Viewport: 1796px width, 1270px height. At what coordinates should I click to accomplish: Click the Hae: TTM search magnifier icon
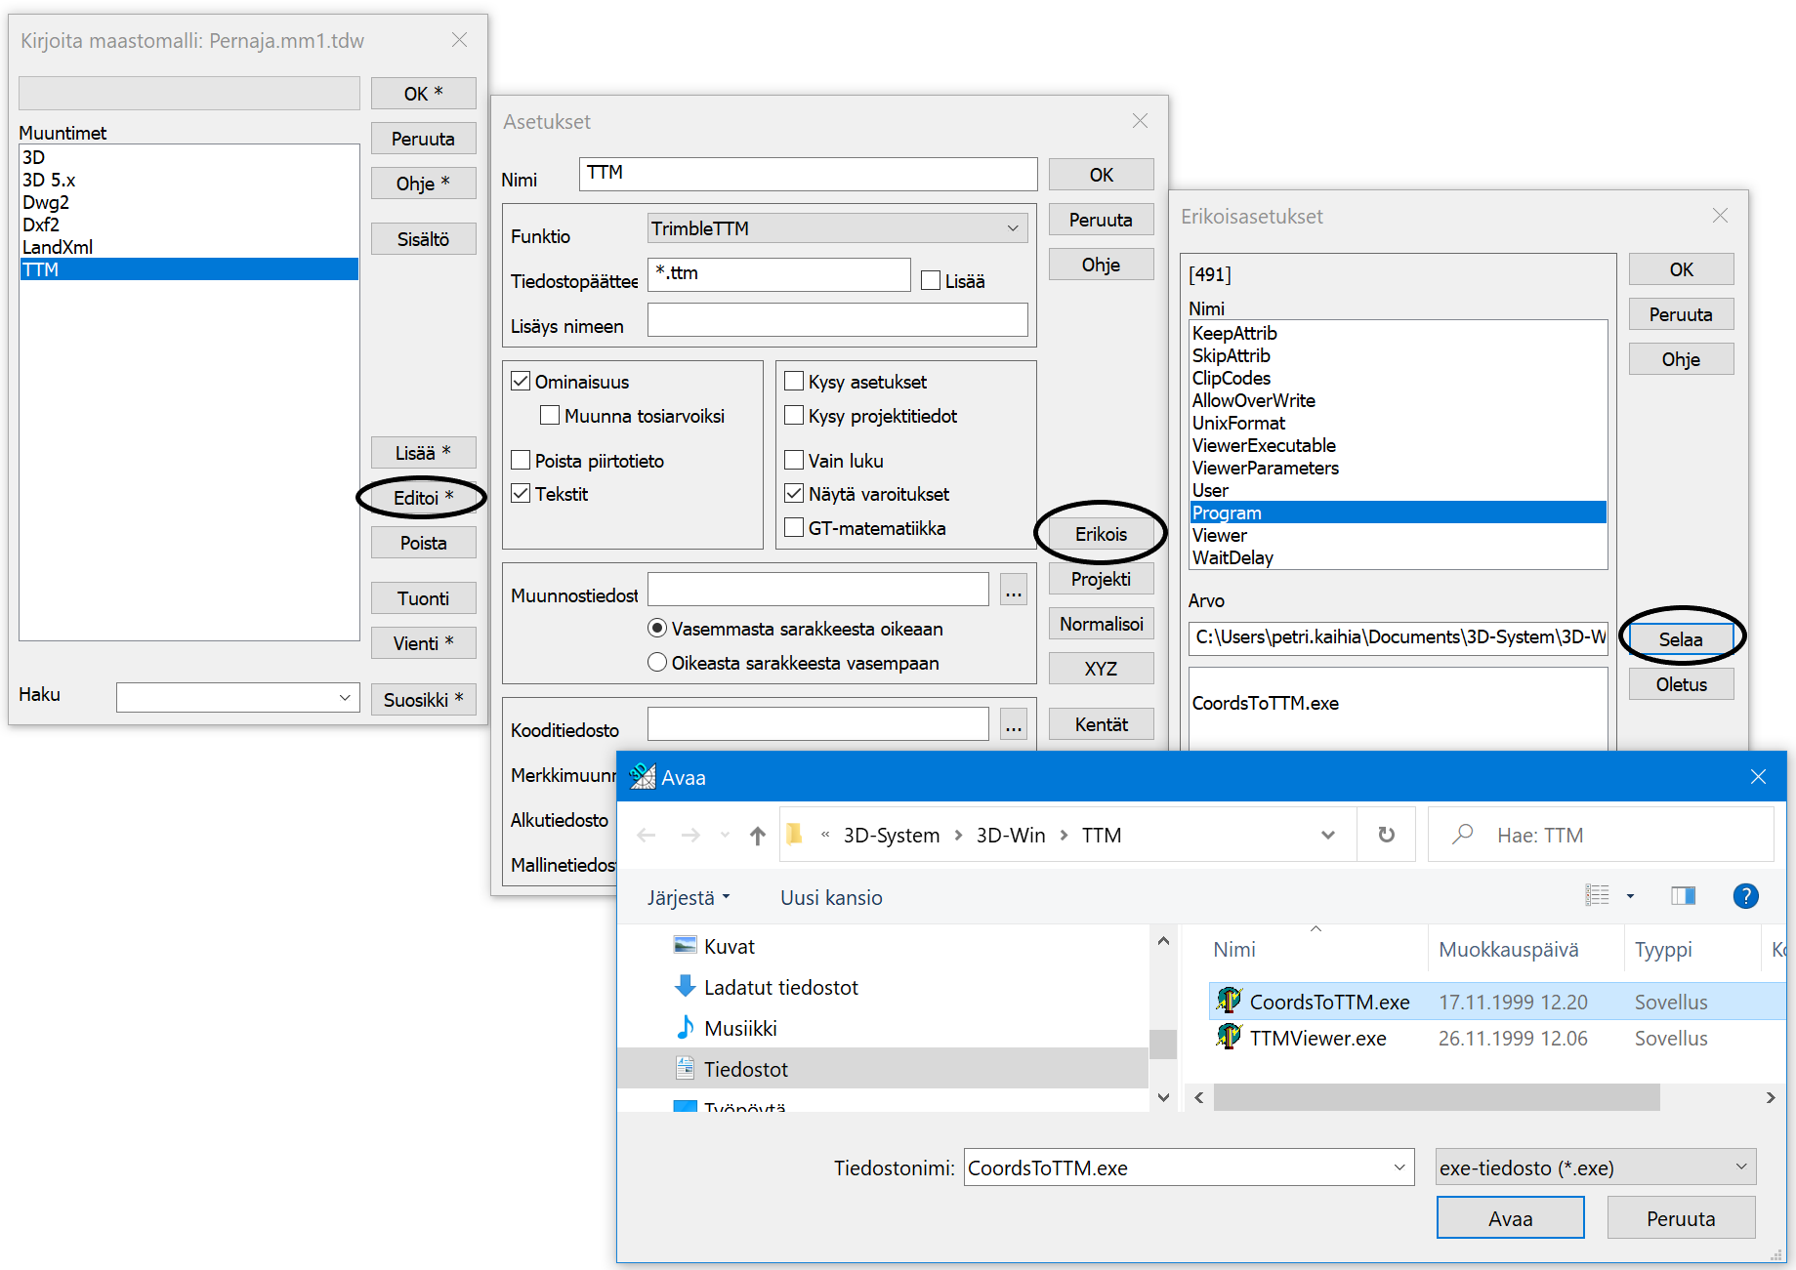[x=1462, y=835]
